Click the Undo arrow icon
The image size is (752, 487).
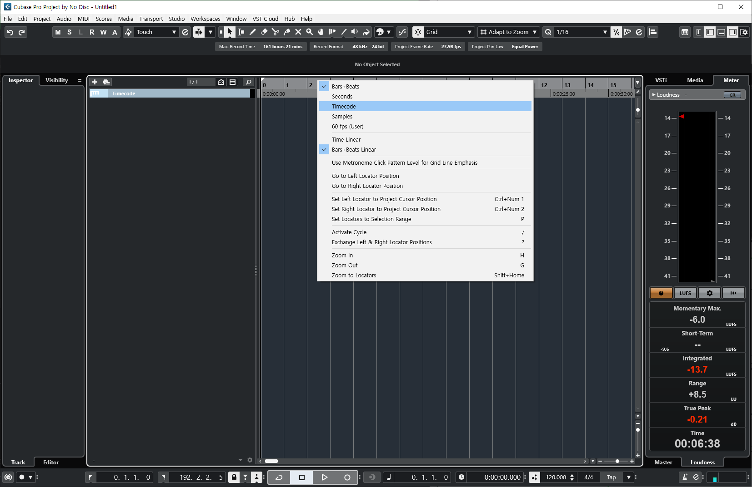click(10, 32)
